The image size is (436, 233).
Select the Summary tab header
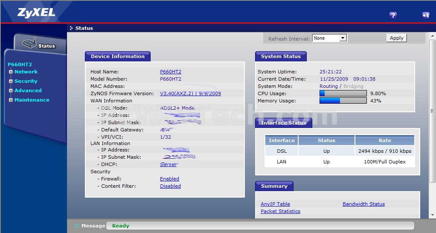274,186
